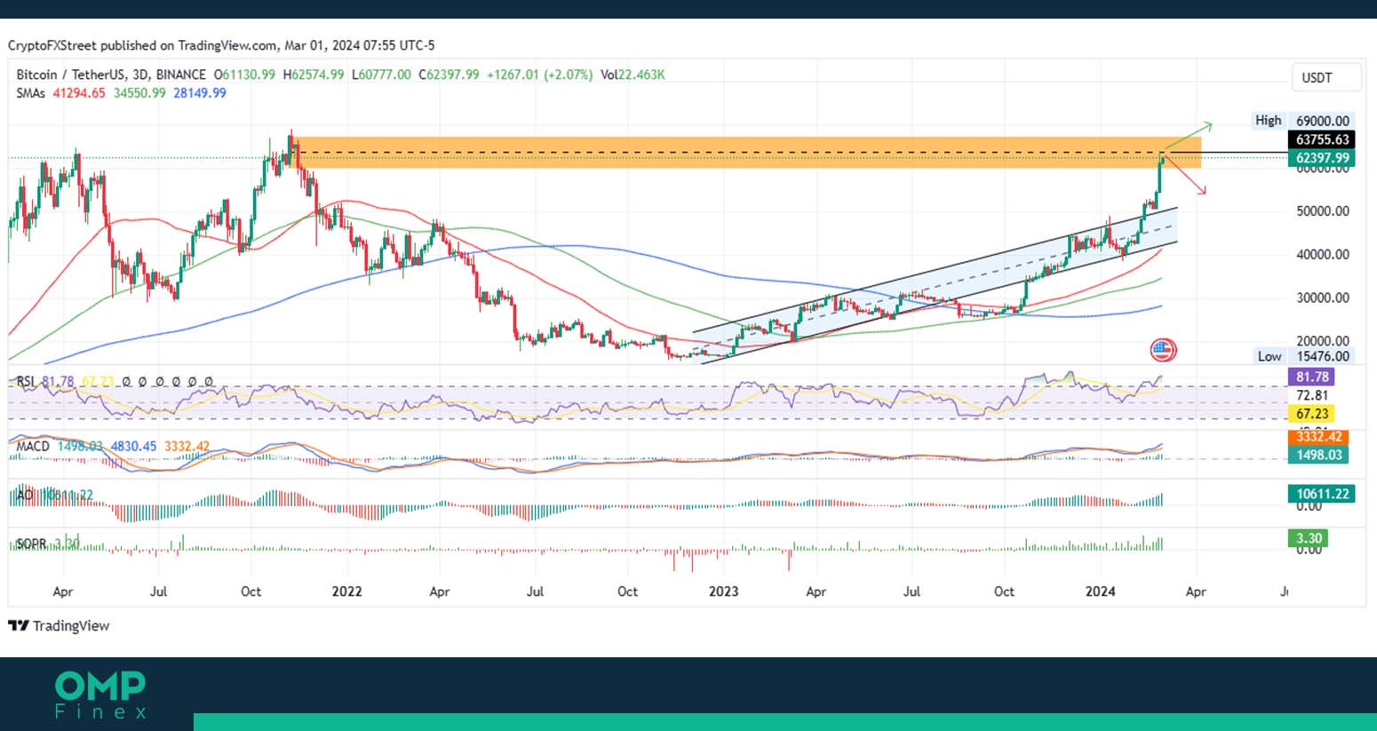
Task: Select the SMAs indicator label
Action: pos(30,92)
